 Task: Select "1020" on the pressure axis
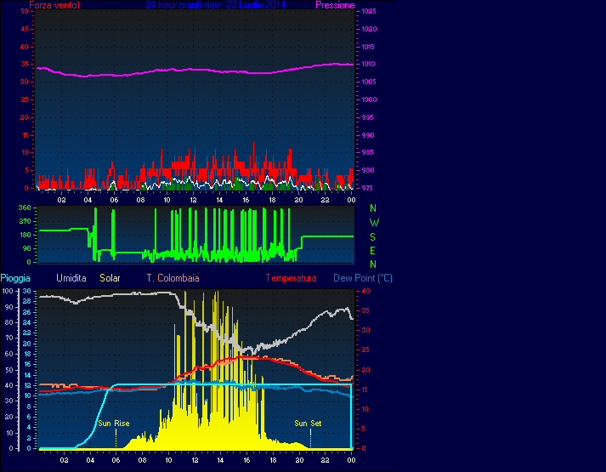[369, 30]
